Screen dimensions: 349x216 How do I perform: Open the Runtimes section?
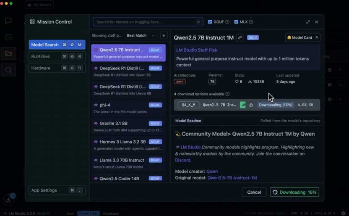(x=57, y=56)
